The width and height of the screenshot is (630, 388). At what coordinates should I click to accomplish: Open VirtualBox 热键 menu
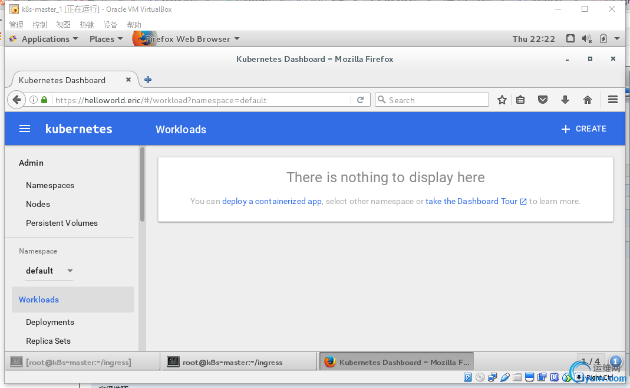tap(87, 25)
